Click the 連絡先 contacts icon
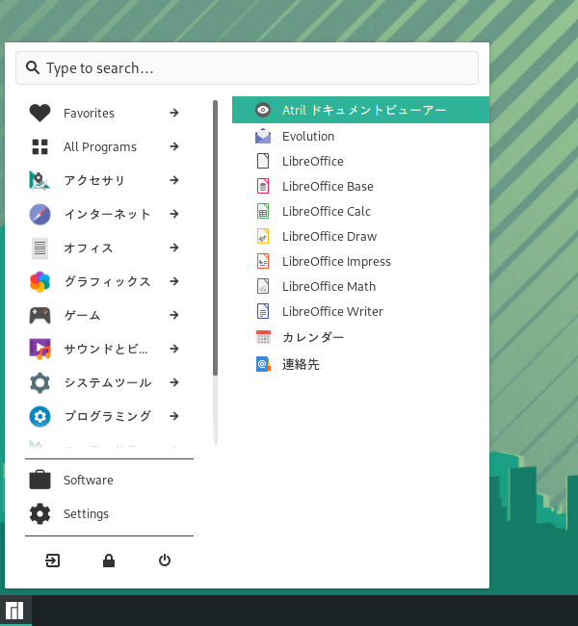This screenshot has height=626, width=578. (263, 364)
